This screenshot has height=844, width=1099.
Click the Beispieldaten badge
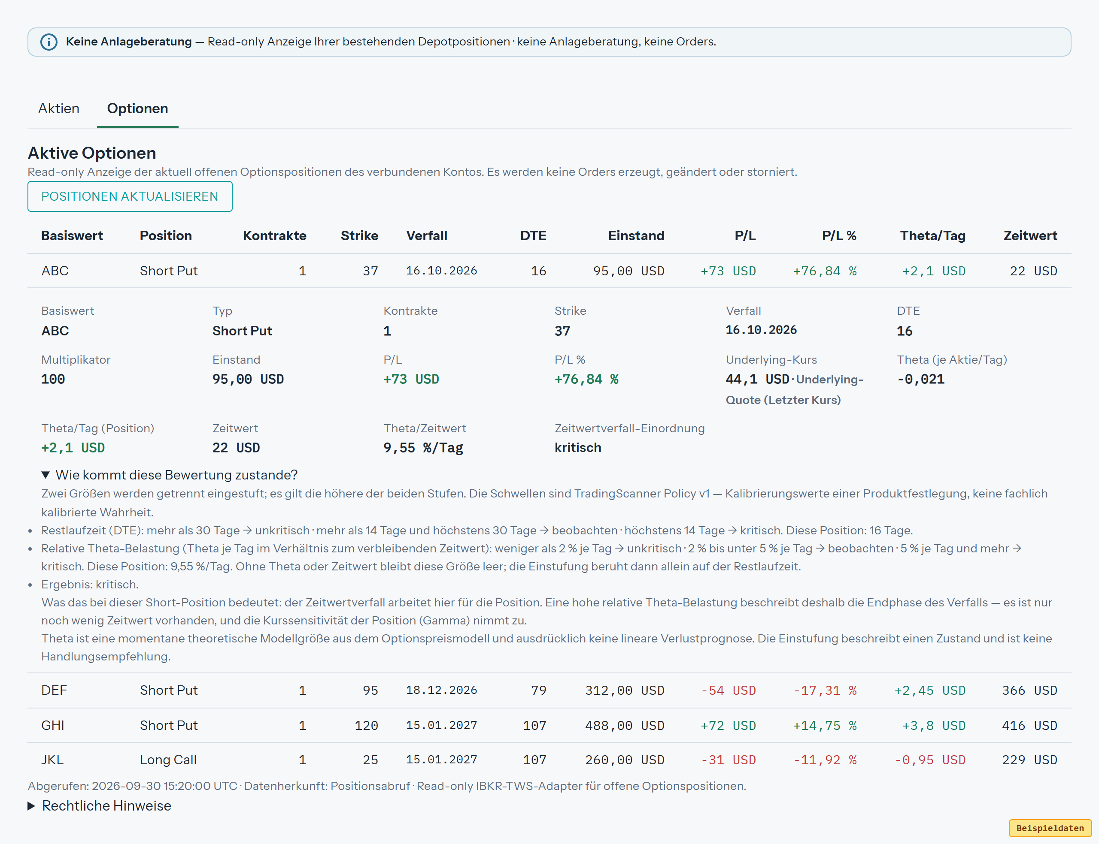click(1050, 828)
